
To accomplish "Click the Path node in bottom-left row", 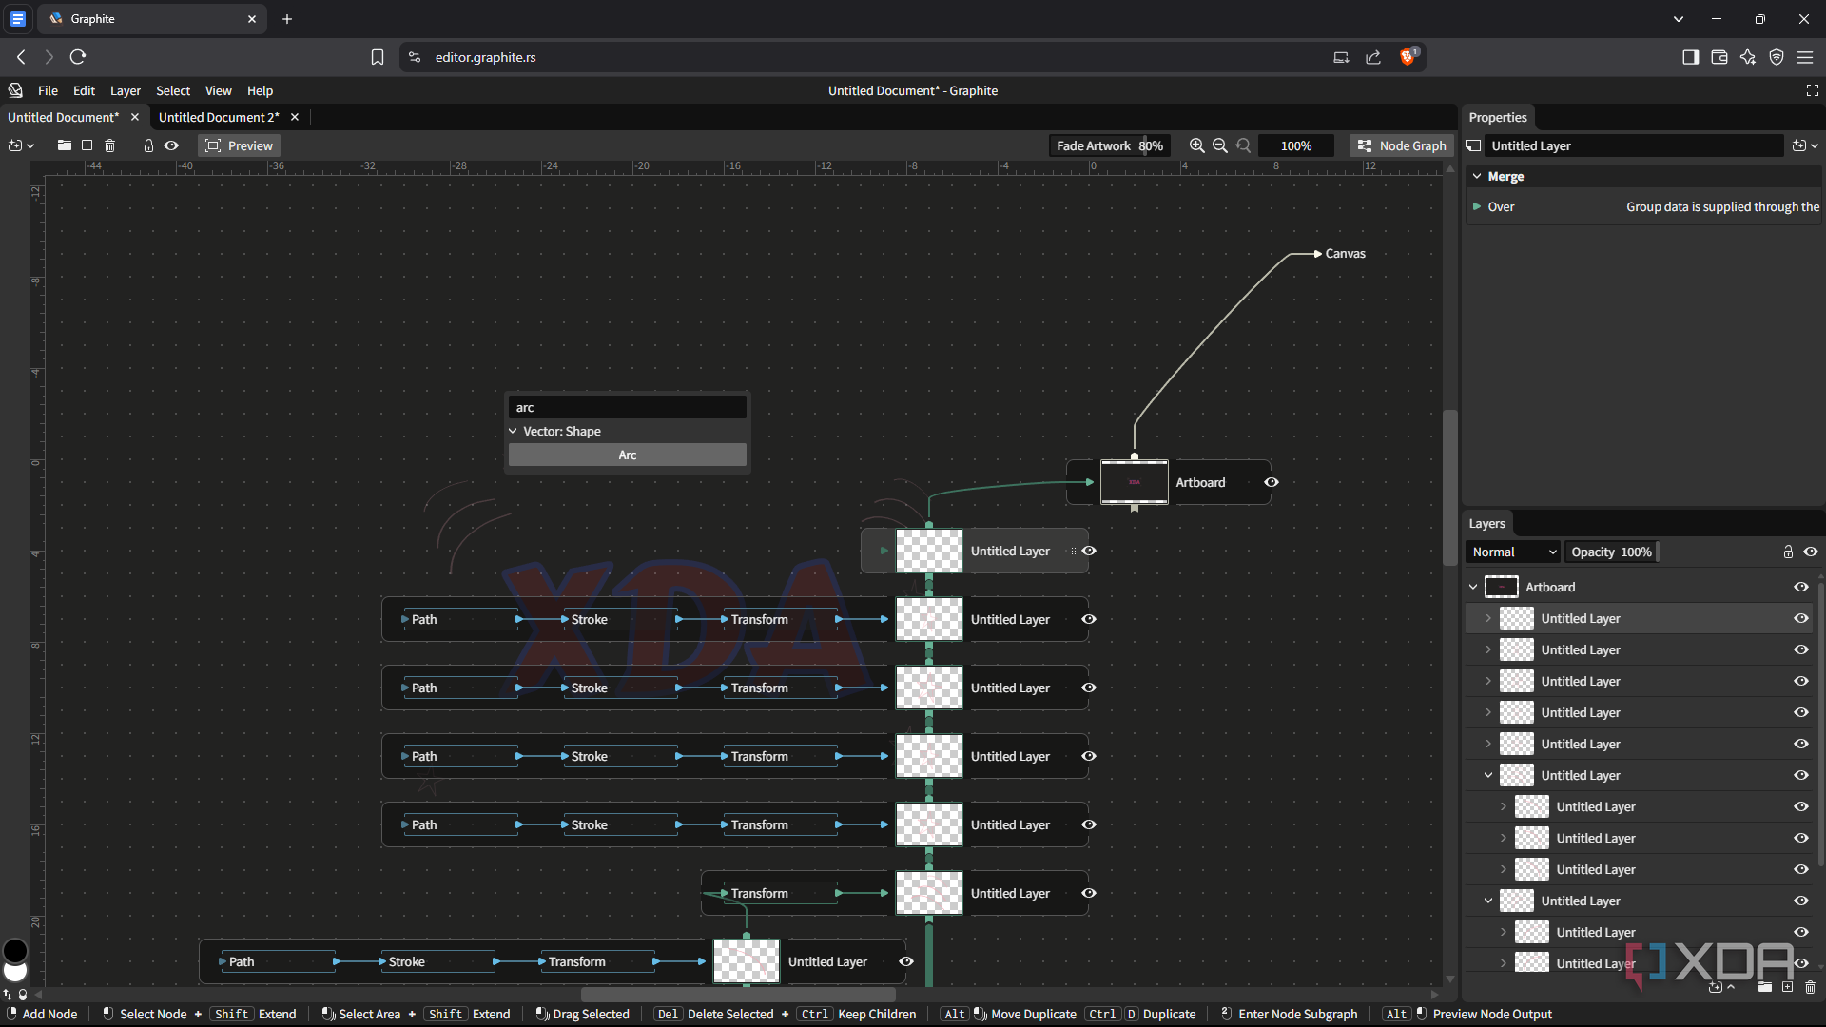I will click(276, 961).
